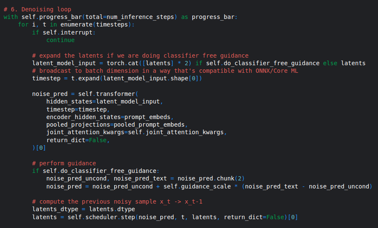Click 'as progress_bar:' at the with line end
The image size is (378, 228).
point(209,17)
